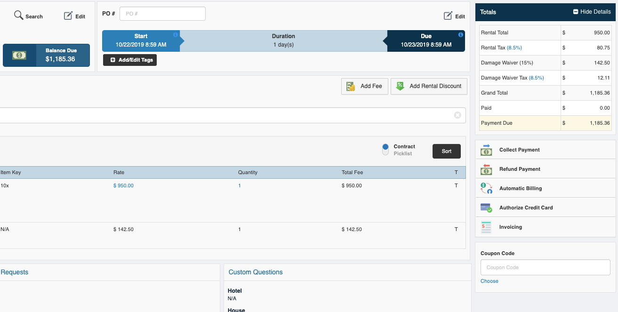618x312 pixels.
Task: Collapse totals with Hide Details
Action: (592, 12)
